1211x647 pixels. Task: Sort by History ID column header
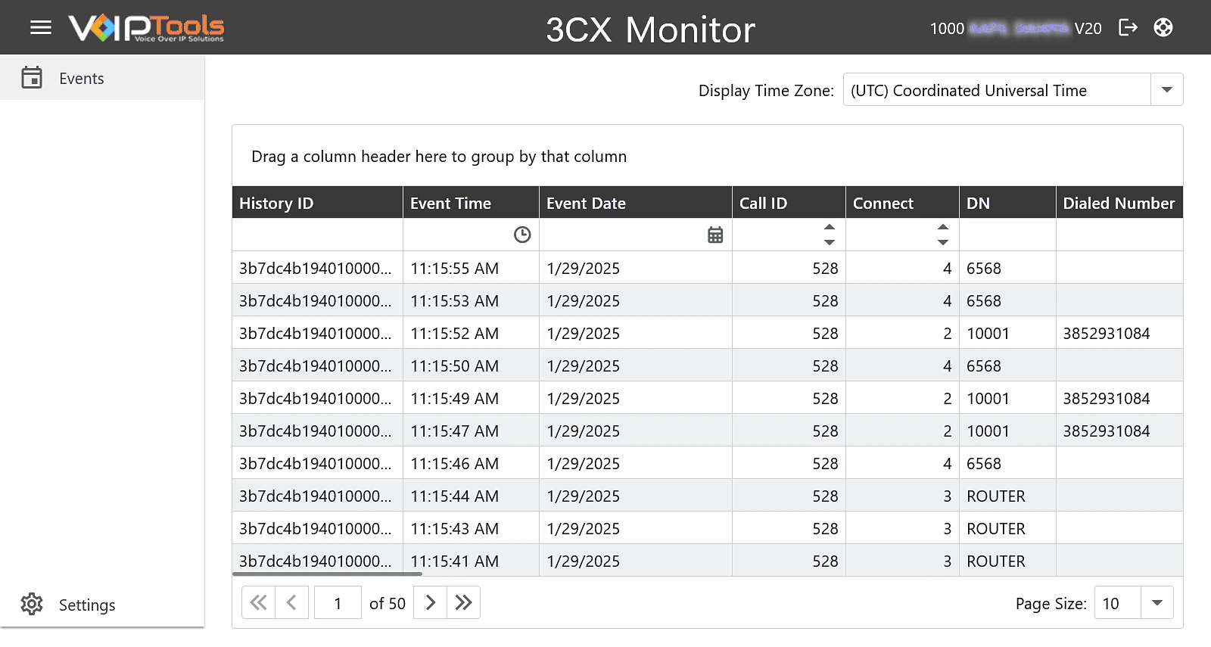click(317, 203)
